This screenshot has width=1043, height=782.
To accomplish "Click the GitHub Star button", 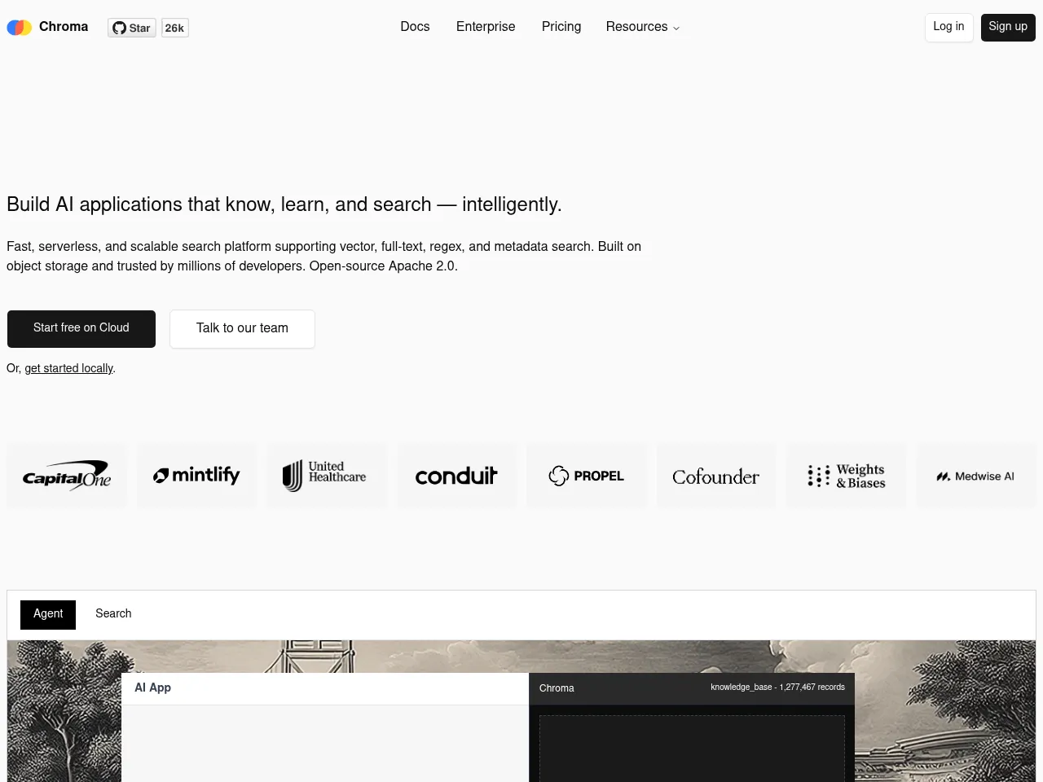I will point(132,28).
